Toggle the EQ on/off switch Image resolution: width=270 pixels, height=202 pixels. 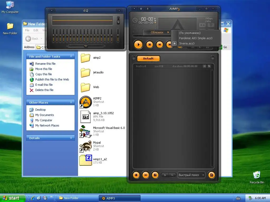pyautogui.click(x=118, y=21)
